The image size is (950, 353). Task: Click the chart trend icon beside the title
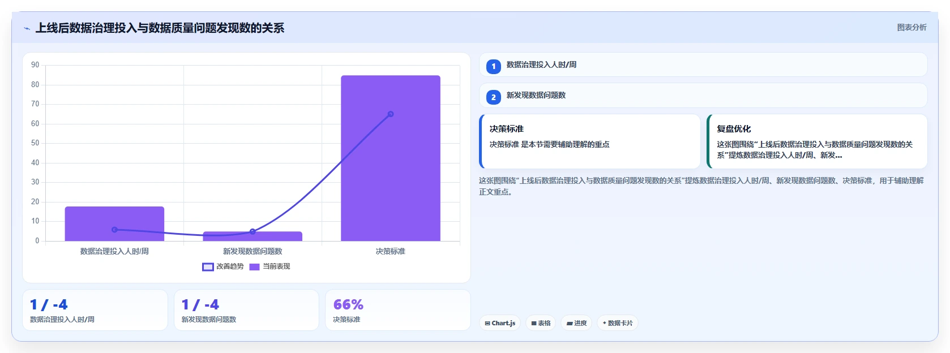(x=27, y=28)
